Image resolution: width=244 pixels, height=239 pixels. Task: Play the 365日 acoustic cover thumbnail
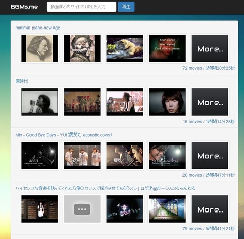(40, 155)
